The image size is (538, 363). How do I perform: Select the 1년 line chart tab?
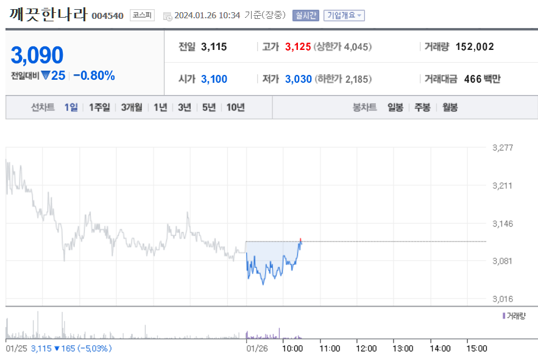coord(160,107)
